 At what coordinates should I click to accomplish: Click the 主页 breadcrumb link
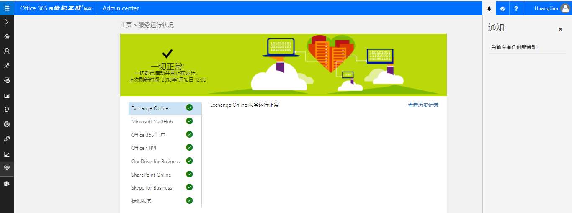point(126,25)
